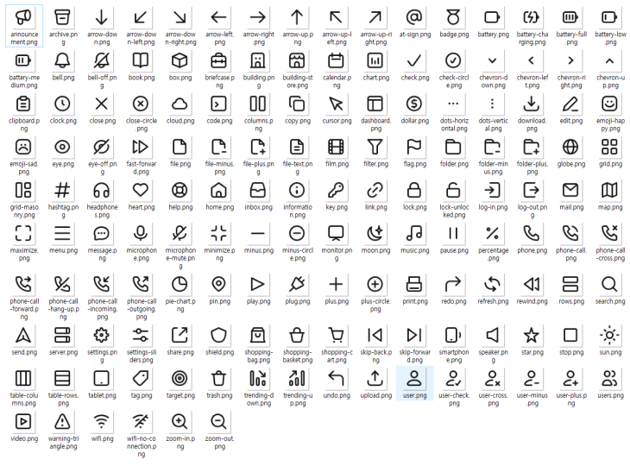Click the hashtag.png icon
The image size is (630, 466).
(x=62, y=190)
